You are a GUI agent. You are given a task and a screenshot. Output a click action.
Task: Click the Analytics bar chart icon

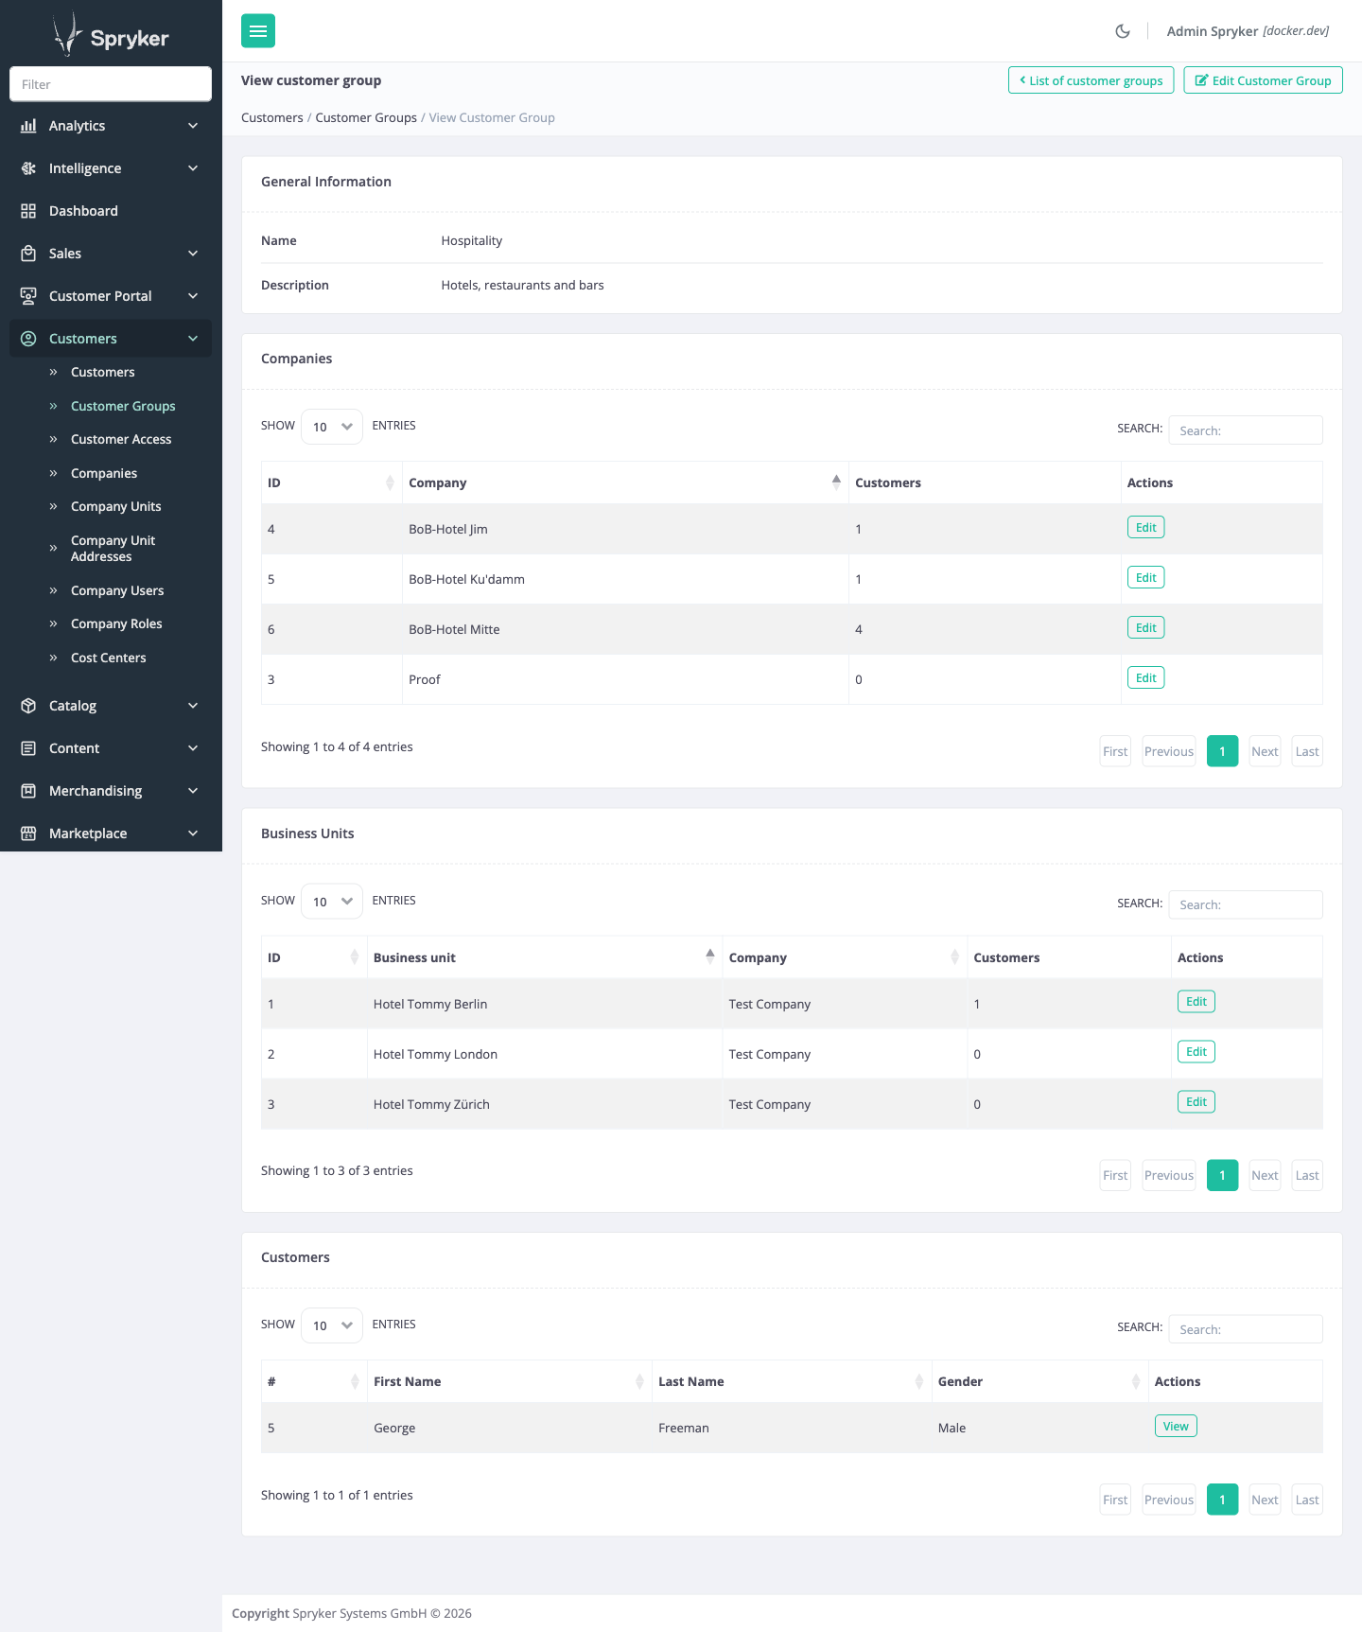[x=28, y=126]
